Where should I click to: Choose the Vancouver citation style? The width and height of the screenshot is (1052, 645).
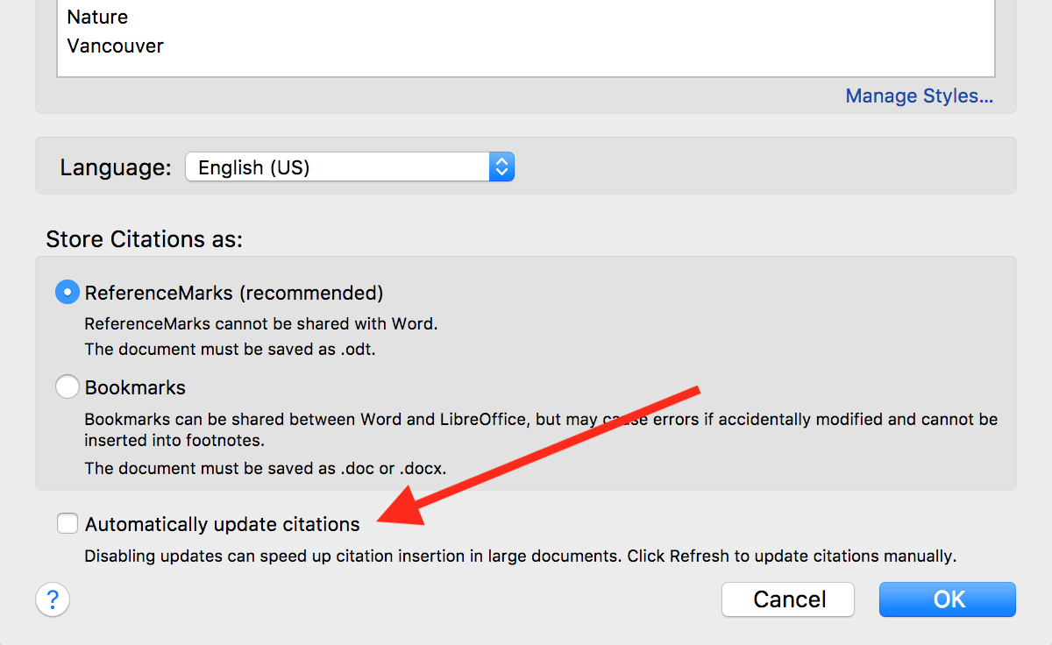[115, 46]
